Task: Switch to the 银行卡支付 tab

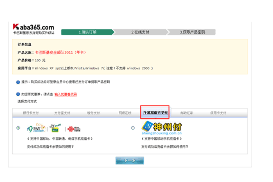Action: click(31, 113)
